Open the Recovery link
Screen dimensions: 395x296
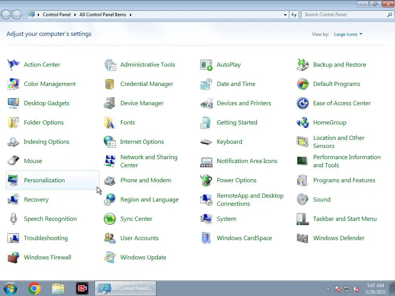(x=36, y=200)
